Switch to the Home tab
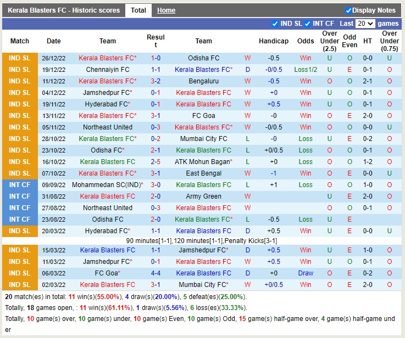Screen dimensions: 405x338 (166, 10)
